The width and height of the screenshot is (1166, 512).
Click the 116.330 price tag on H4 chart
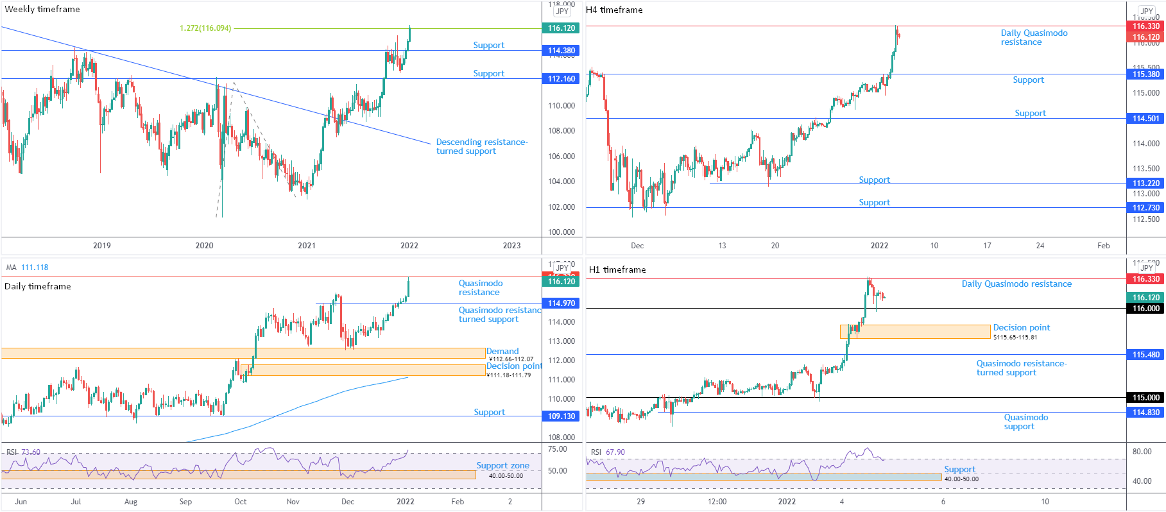pyautogui.click(x=1145, y=26)
